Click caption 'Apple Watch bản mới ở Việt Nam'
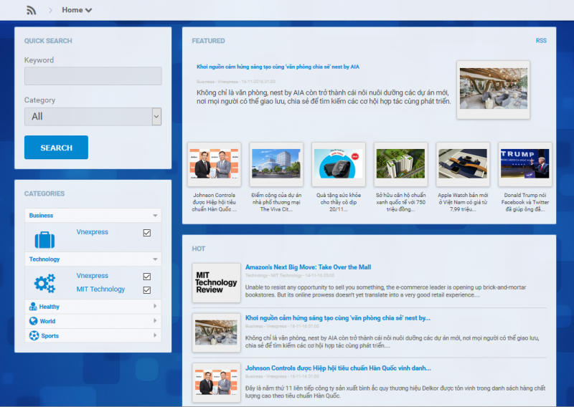Viewport: 574px width, 407px height. click(x=463, y=202)
